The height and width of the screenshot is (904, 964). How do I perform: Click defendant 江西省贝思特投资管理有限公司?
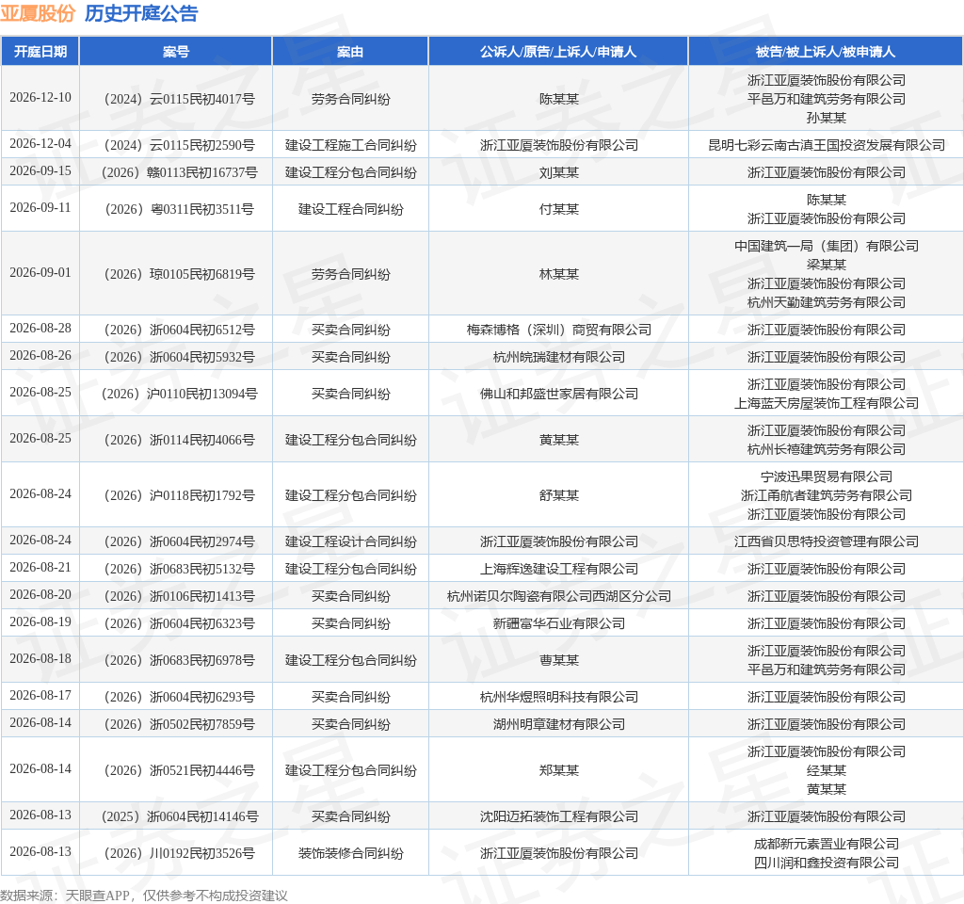(827, 541)
